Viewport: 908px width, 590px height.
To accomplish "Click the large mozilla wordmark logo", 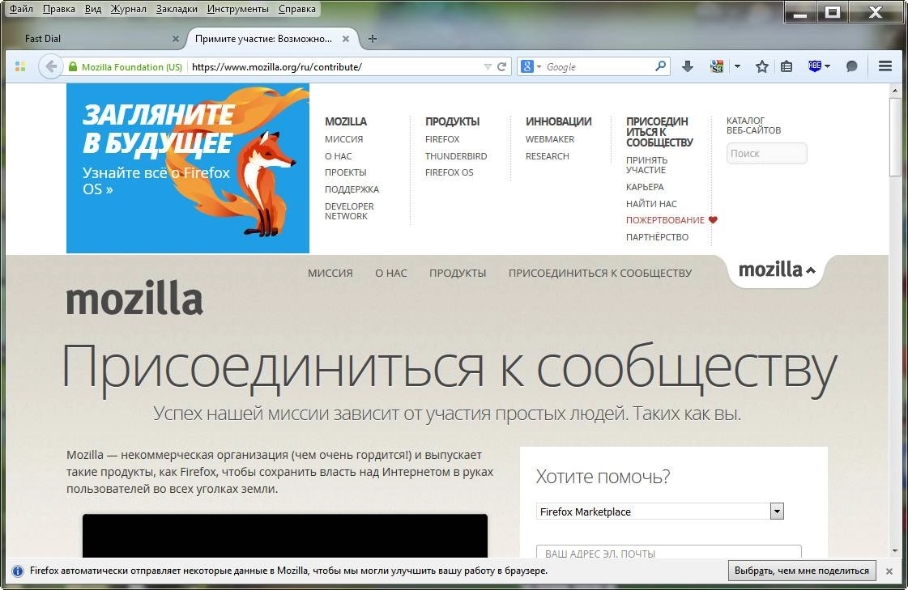I will point(134,298).
